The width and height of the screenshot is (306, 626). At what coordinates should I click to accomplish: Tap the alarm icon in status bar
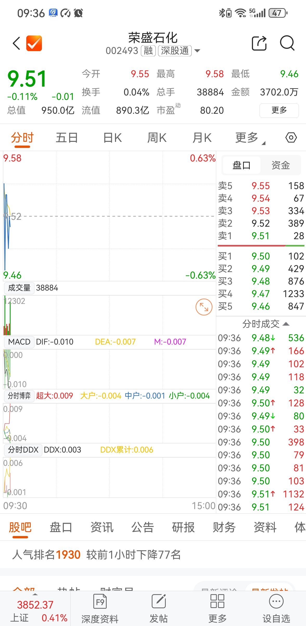click(78, 13)
